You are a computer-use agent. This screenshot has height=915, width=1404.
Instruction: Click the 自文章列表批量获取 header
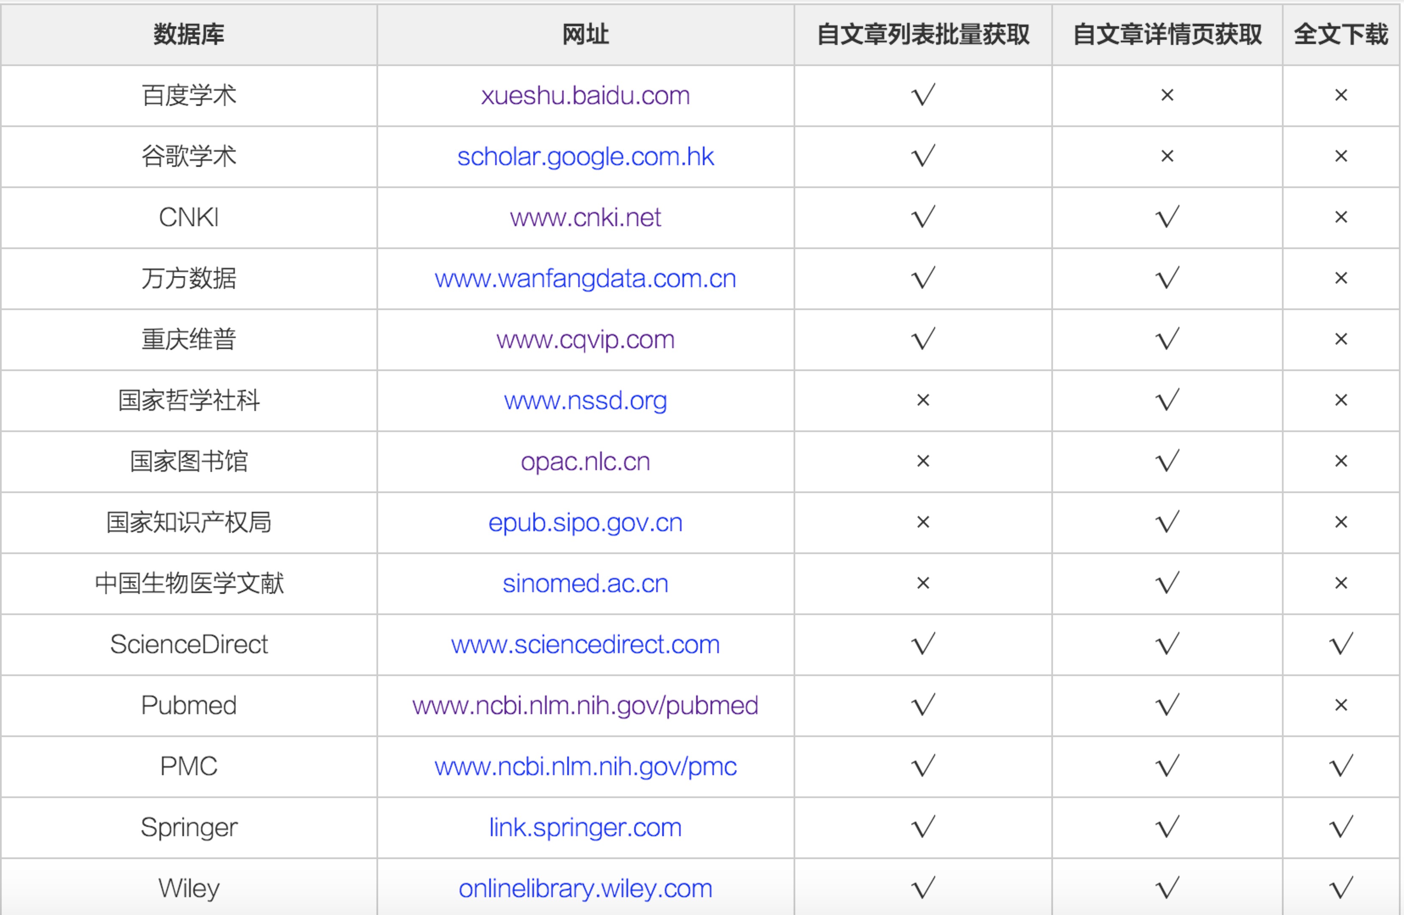[x=923, y=34]
